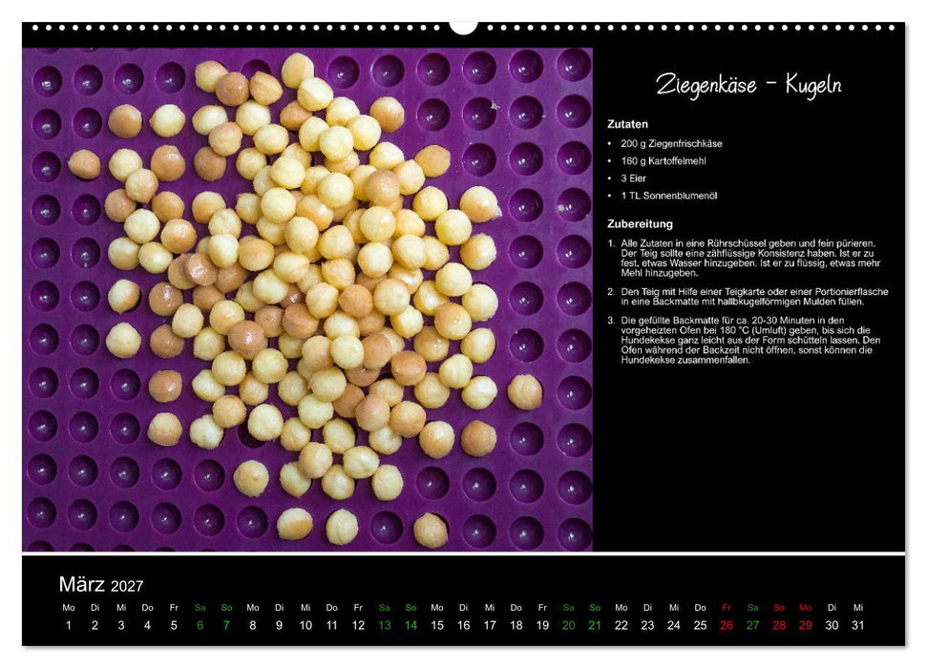The height and width of the screenshot is (668, 927).
Task: Select the 'Zutaten' heading
Action: click(x=627, y=124)
